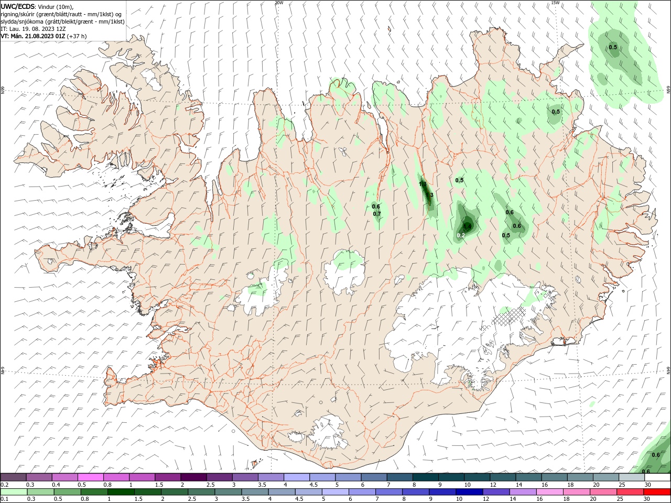671x503 pixels.
Task: Click label '20' in the upper legend row
Action: point(597,485)
